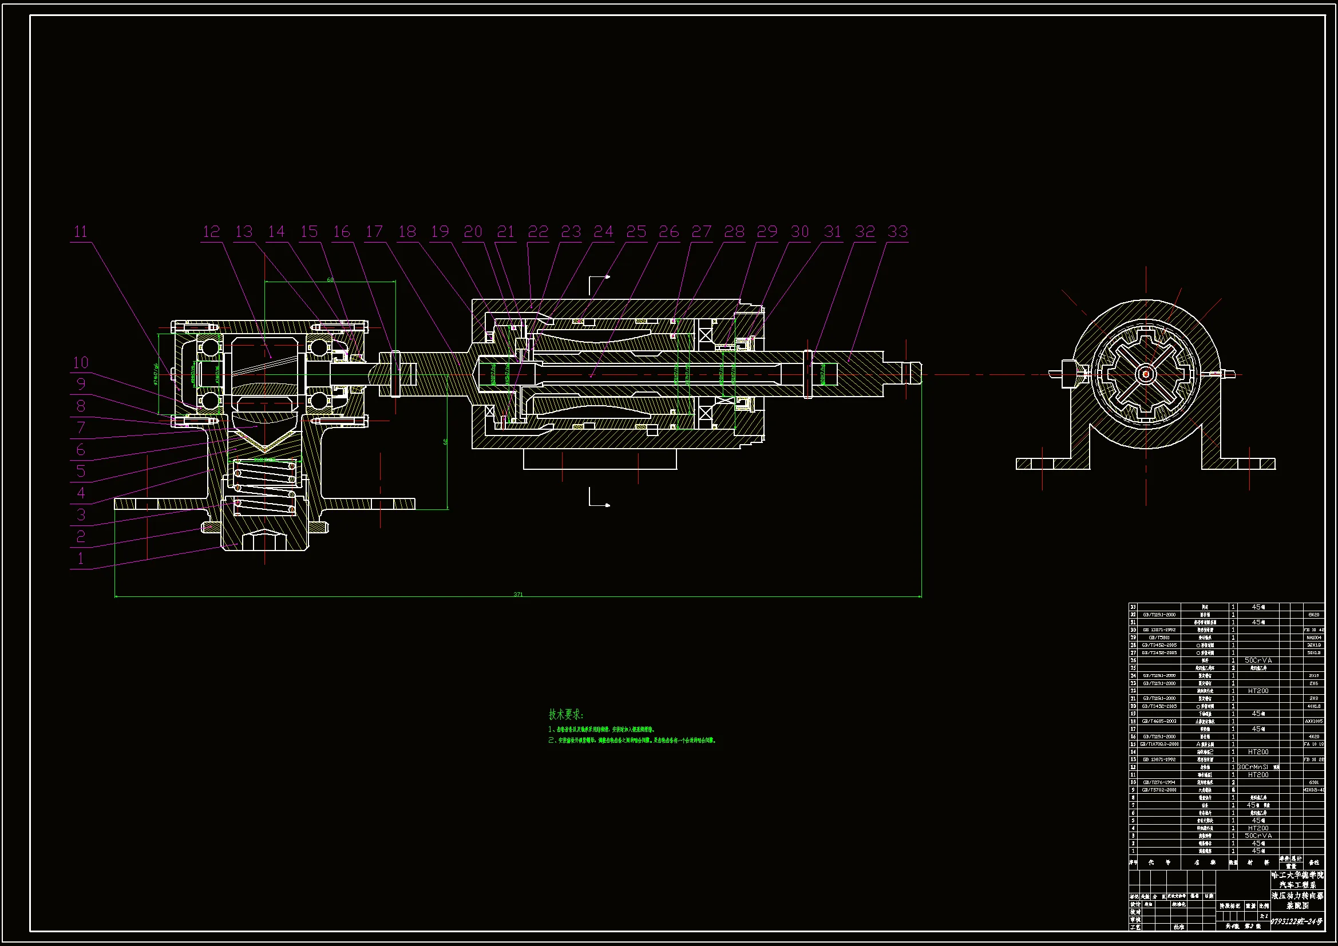Click part balloon number 11

81,232
